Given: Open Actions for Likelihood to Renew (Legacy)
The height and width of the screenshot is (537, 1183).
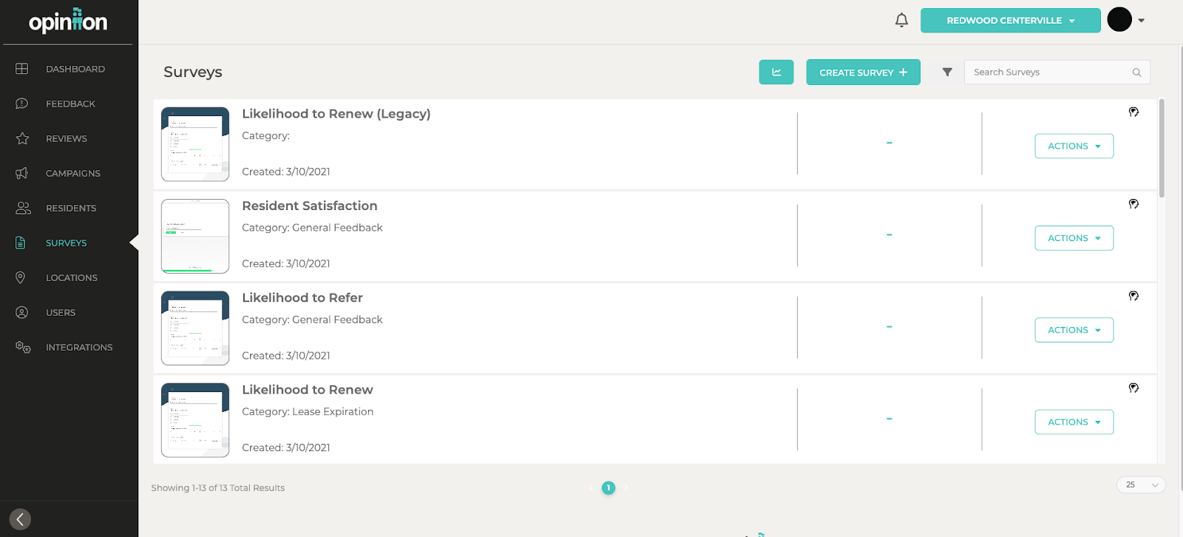Looking at the screenshot, I should (x=1074, y=146).
